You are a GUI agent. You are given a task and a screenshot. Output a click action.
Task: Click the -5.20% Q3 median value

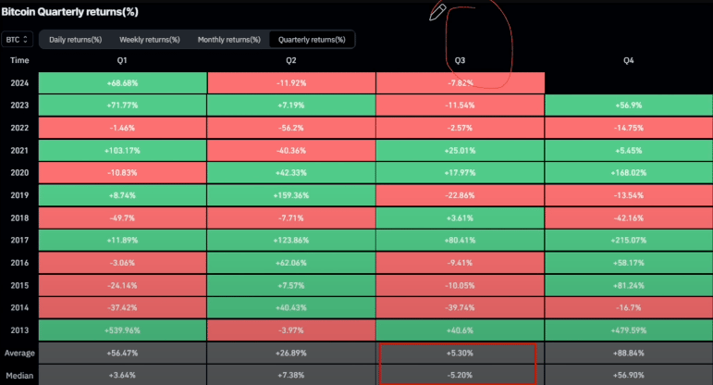click(461, 376)
